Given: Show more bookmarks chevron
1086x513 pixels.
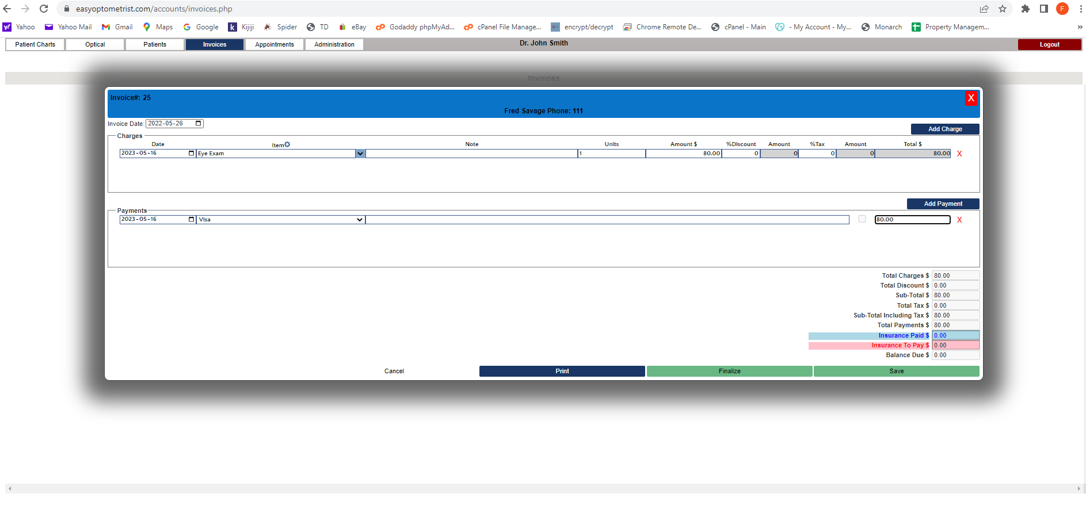Looking at the screenshot, I should click(1080, 27).
